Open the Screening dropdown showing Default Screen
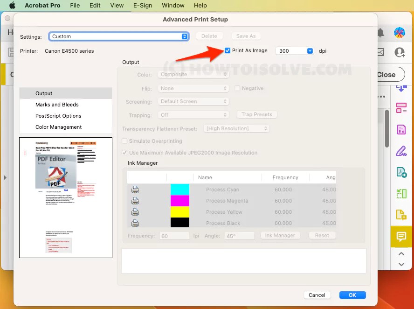This screenshot has height=309, width=414. tap(193, 101)
